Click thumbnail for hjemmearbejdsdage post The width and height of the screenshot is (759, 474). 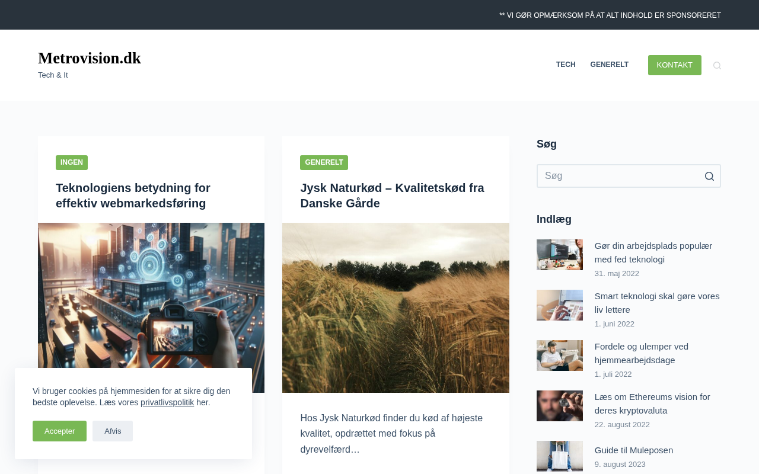click(x=560, y=355)
